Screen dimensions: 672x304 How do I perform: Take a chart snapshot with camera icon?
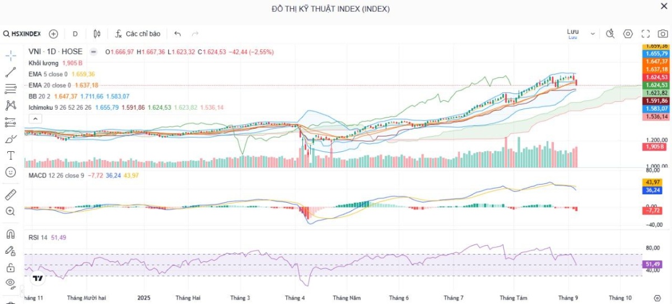pyautogui.click(x=663, y=34)
